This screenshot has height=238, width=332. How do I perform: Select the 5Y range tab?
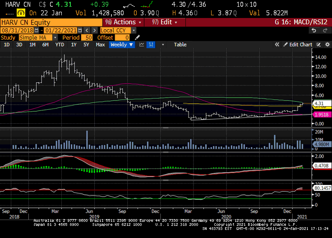tap(86, 45)
